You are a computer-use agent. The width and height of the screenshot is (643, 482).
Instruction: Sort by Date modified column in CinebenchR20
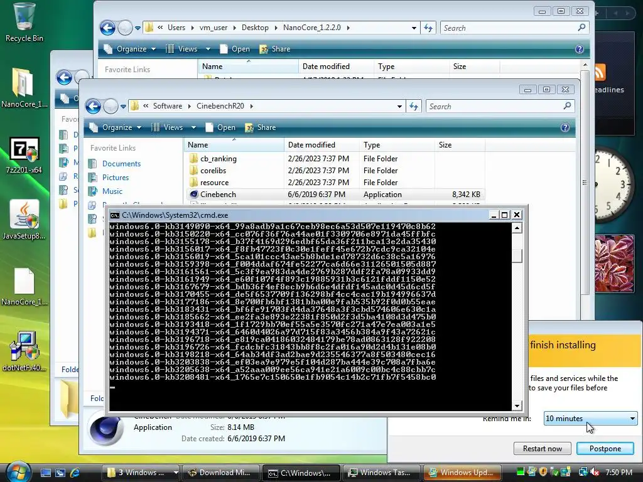(321, 145)
